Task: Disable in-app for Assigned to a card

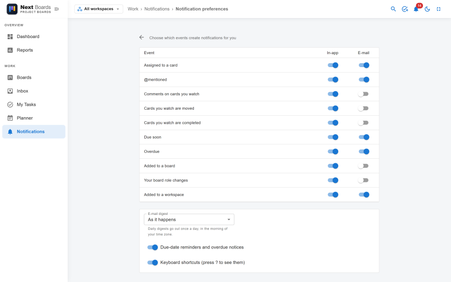Action: (333, 65)
